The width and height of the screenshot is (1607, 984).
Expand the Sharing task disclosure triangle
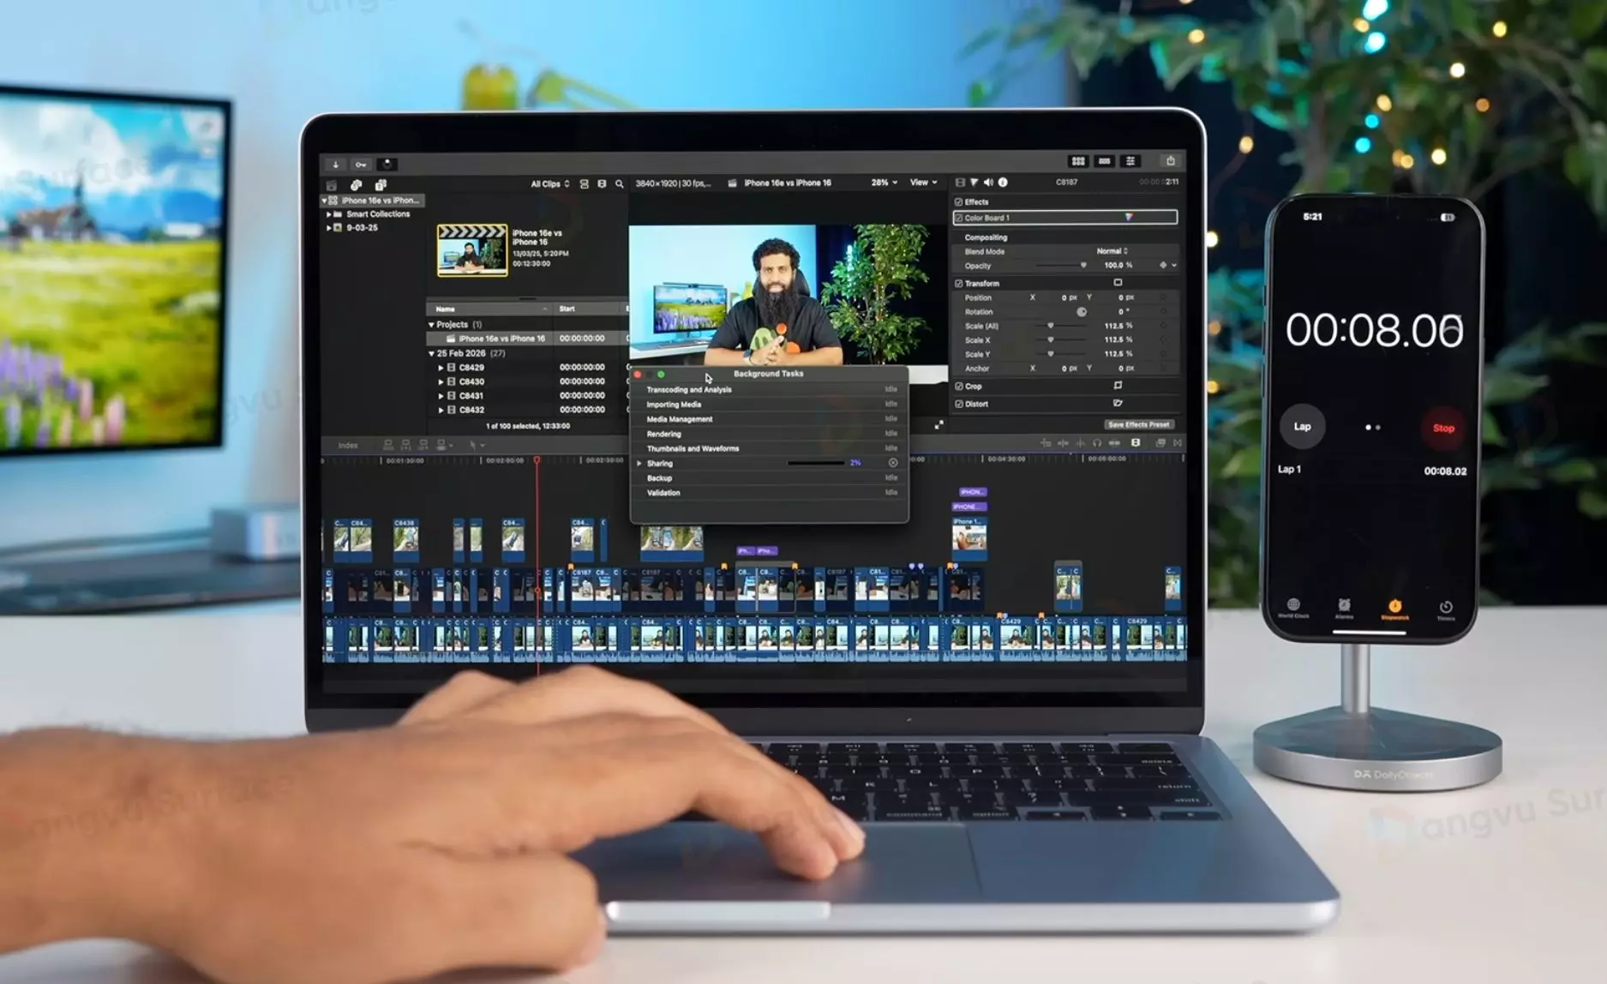tap(639, 464)
